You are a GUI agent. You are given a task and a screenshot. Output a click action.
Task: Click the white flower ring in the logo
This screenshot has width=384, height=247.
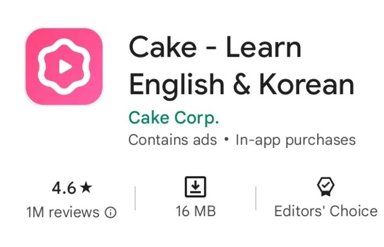[64, 67]
